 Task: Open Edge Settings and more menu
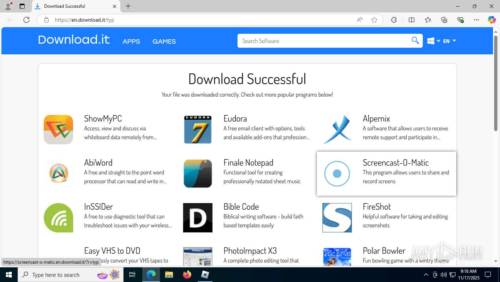(x=476, y=20)
